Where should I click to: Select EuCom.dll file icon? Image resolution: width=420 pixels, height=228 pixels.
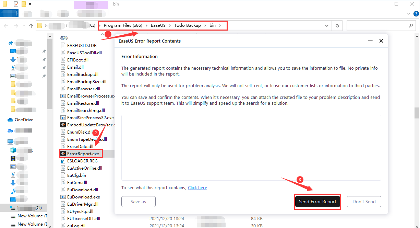click(63, 182)
